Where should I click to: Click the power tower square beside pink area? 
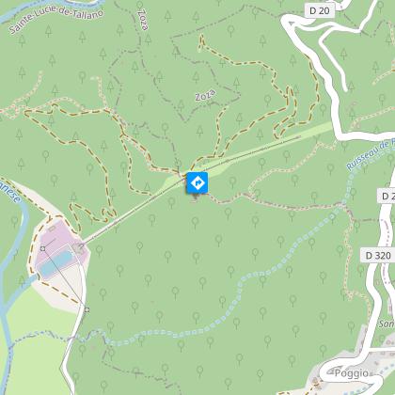click(43, 249)
